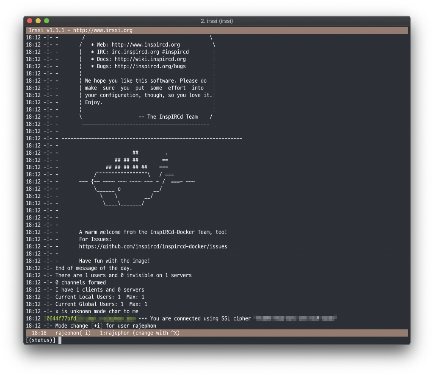Click 'I have 1 clients and 0 servers'
The height and width of the screenshot is (376, 434).
click(100, 290)
